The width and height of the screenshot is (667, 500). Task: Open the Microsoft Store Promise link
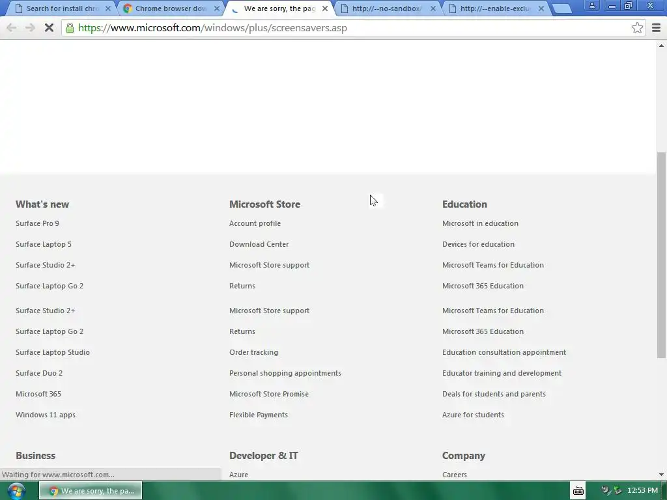(x=269, y=394)
